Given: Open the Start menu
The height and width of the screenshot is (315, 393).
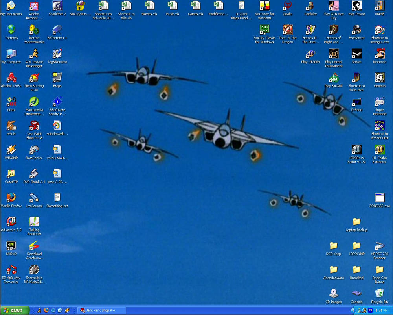Looking at the screenshot, I should [14, 311].
